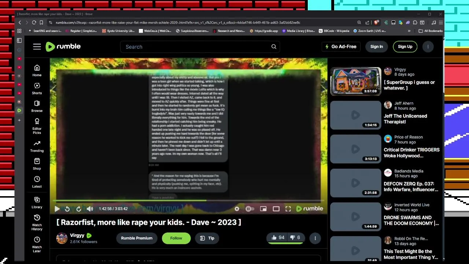This screenshot has width=469, height=264.
Task: Rewind the video with back arrow
Action: [67, 209]
